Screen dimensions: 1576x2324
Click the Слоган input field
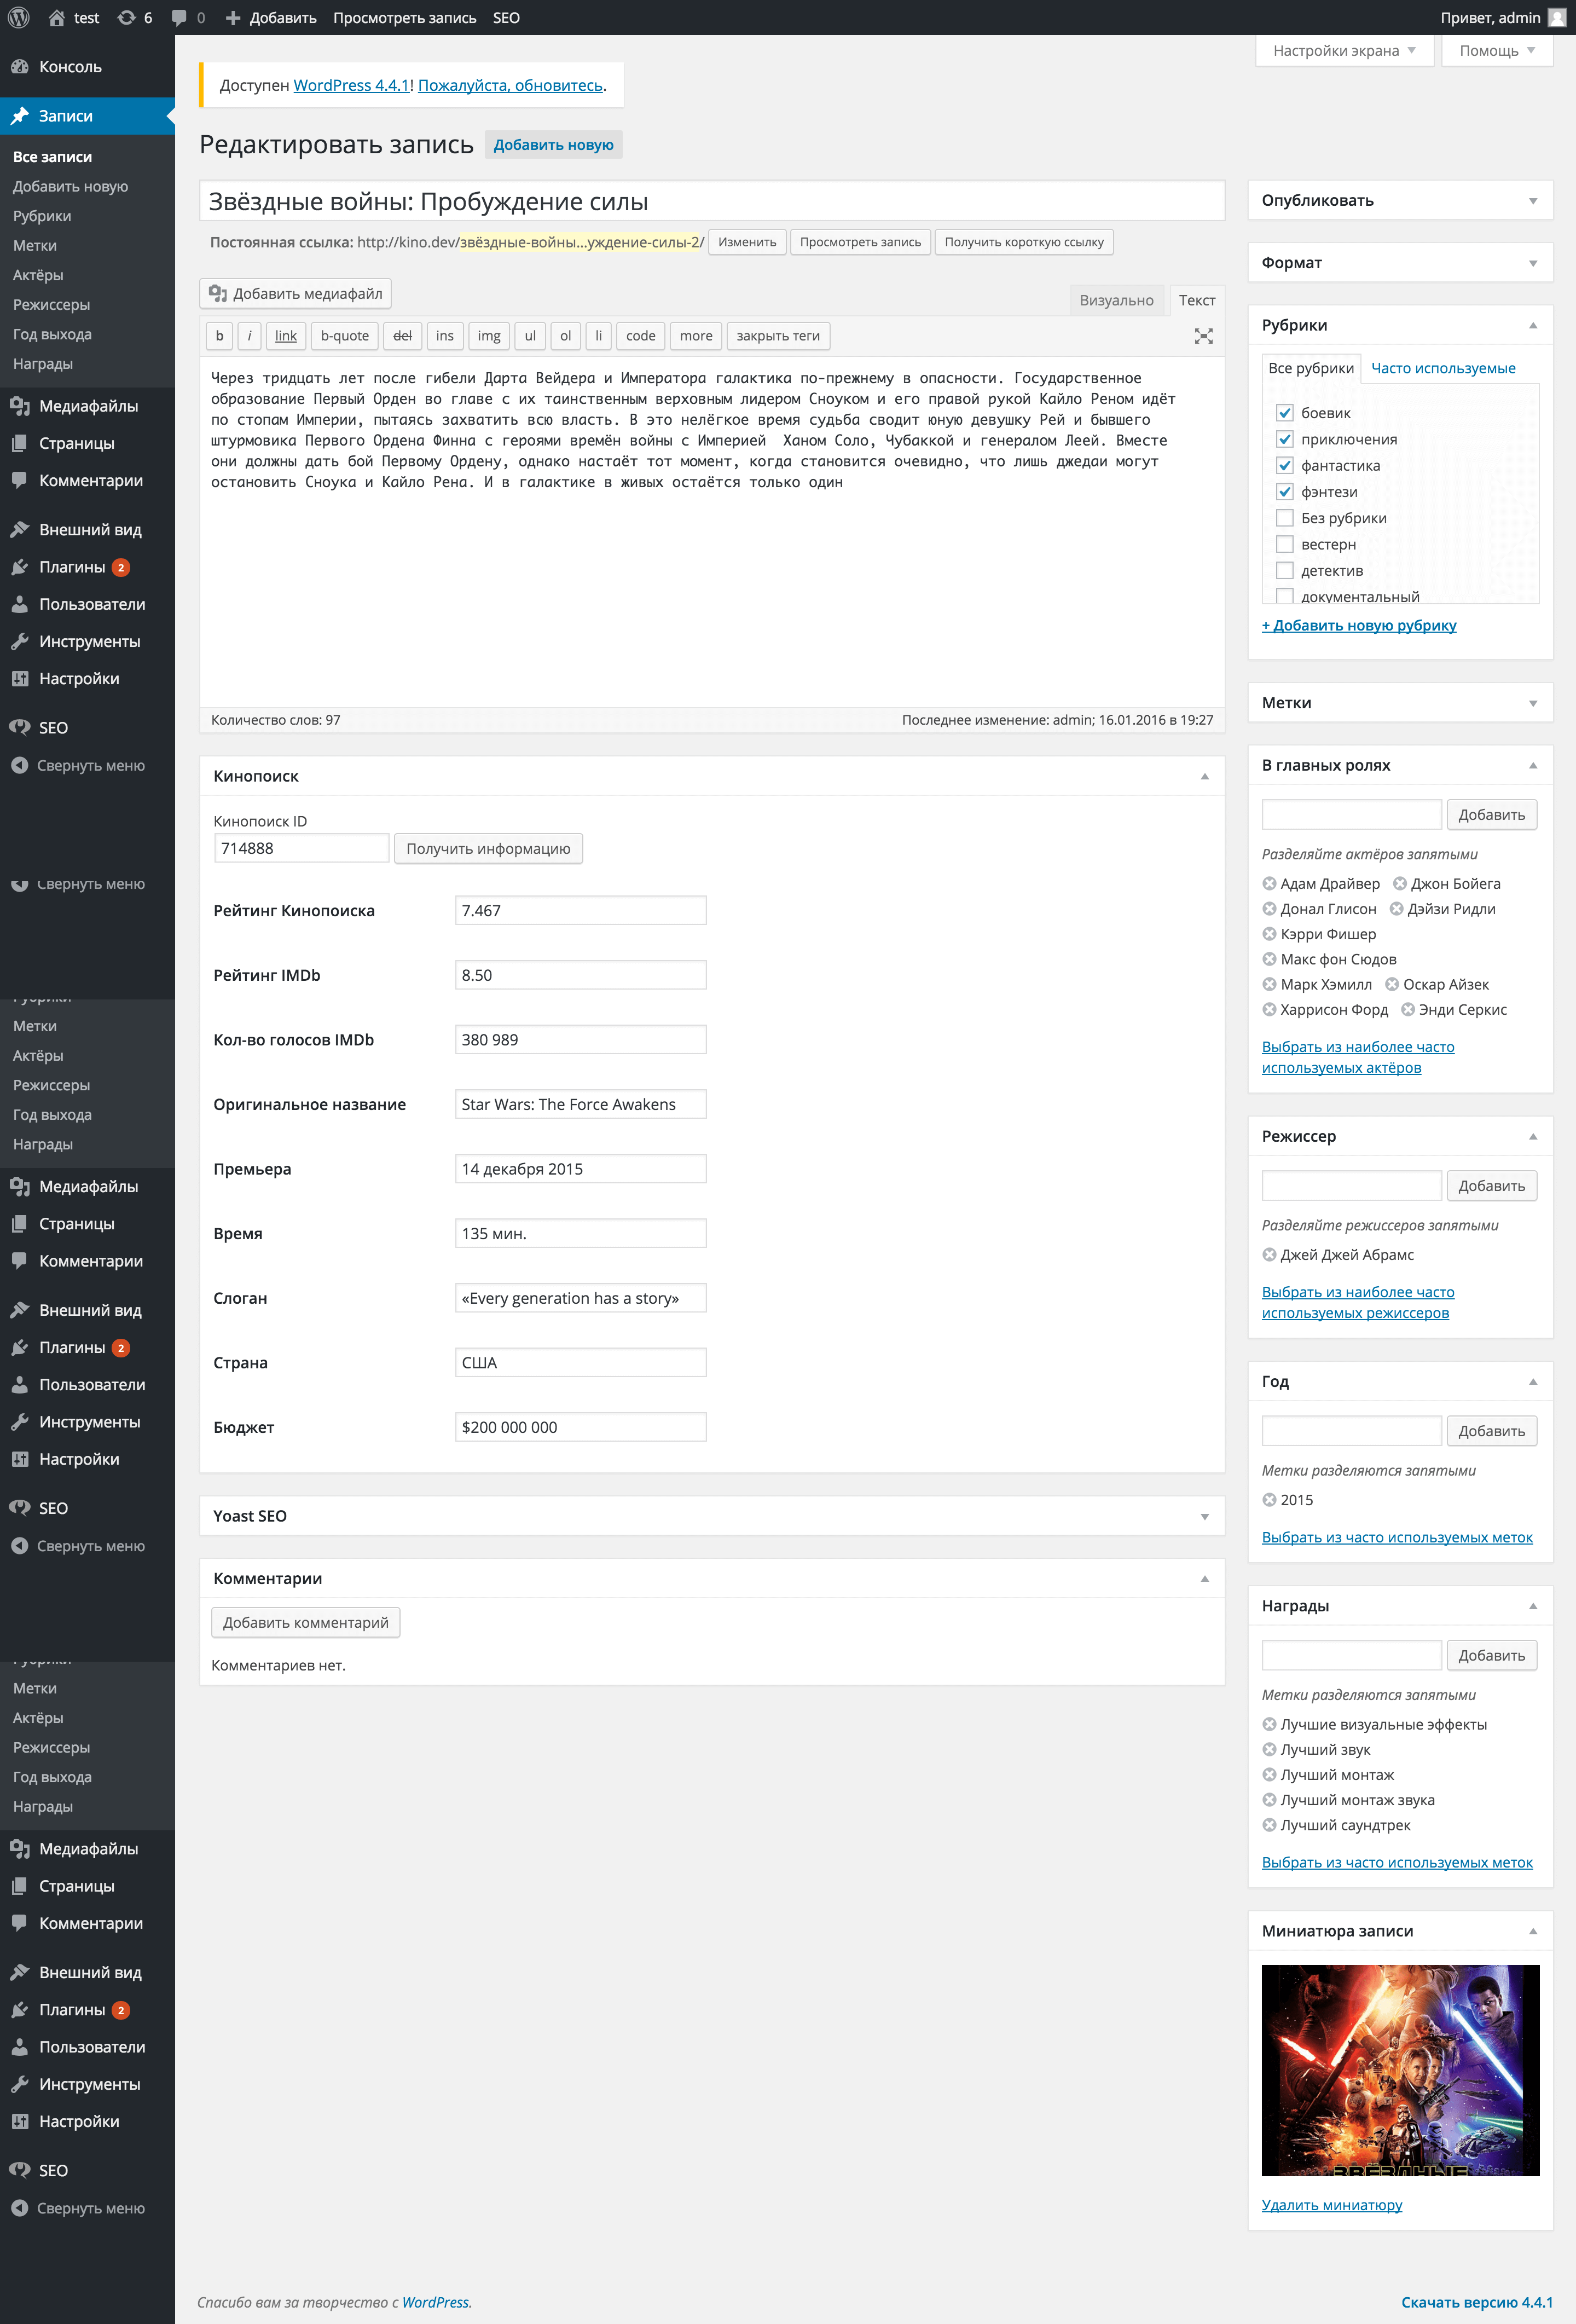(x=580, y=1299)
